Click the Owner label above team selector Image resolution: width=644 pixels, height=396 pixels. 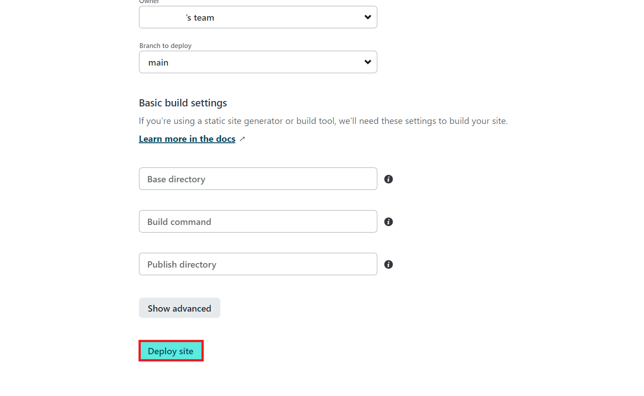[149, 2]
